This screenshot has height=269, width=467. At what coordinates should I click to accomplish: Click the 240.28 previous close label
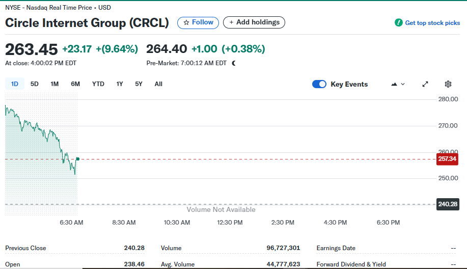(448, 204)
